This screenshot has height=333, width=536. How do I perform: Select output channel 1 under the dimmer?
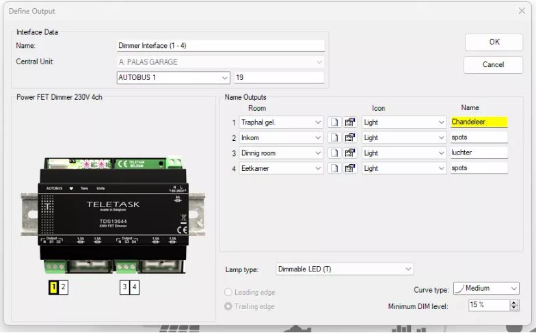point(53,288)
